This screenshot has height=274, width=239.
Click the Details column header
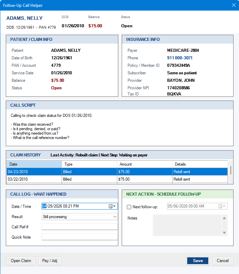click(199, 164)
